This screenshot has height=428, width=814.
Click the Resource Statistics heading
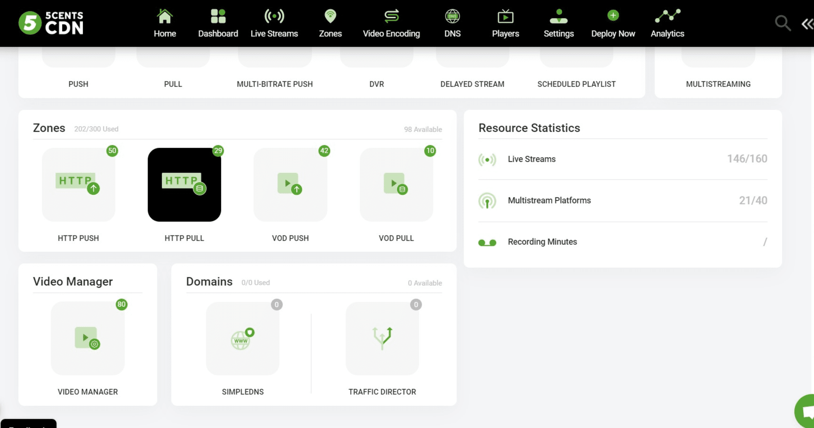point(529,128)
